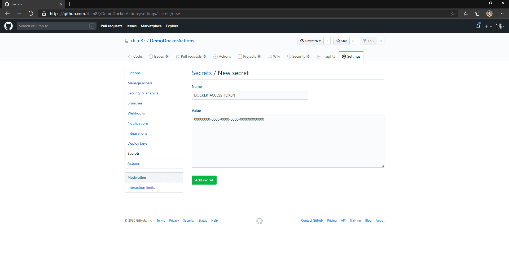
Task: Click the repository icon beside rfcm83
Action: [x=127, y=41]
